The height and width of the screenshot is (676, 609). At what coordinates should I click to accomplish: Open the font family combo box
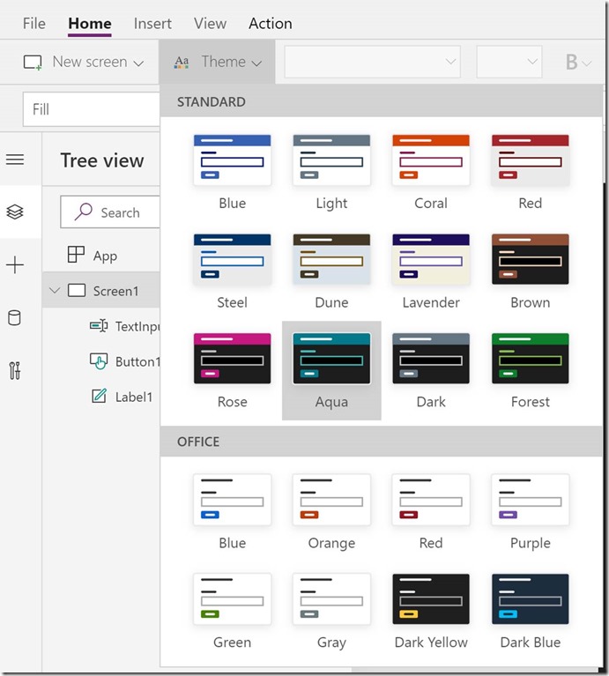point(372,62)
